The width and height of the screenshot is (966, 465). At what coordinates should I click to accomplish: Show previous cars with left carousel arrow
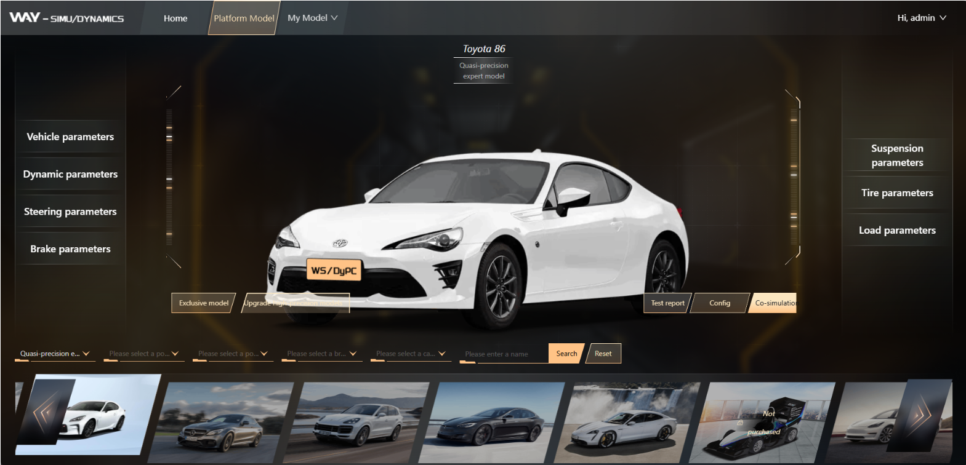(48, 411)
